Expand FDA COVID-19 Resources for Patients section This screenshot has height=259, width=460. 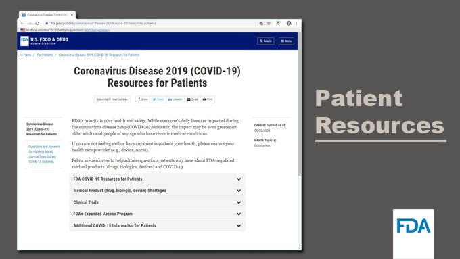[x=157, y=179]
